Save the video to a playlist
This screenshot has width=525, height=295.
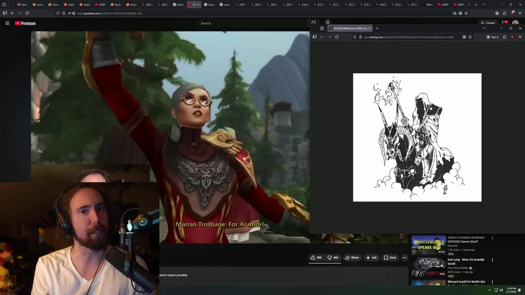click(390, 258)
